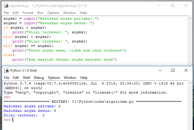Click the code line 'angka1 = input("Masukkan angka pertama: ")'
This screenshot has height=130, width=194.
click(x=51, y=19)
